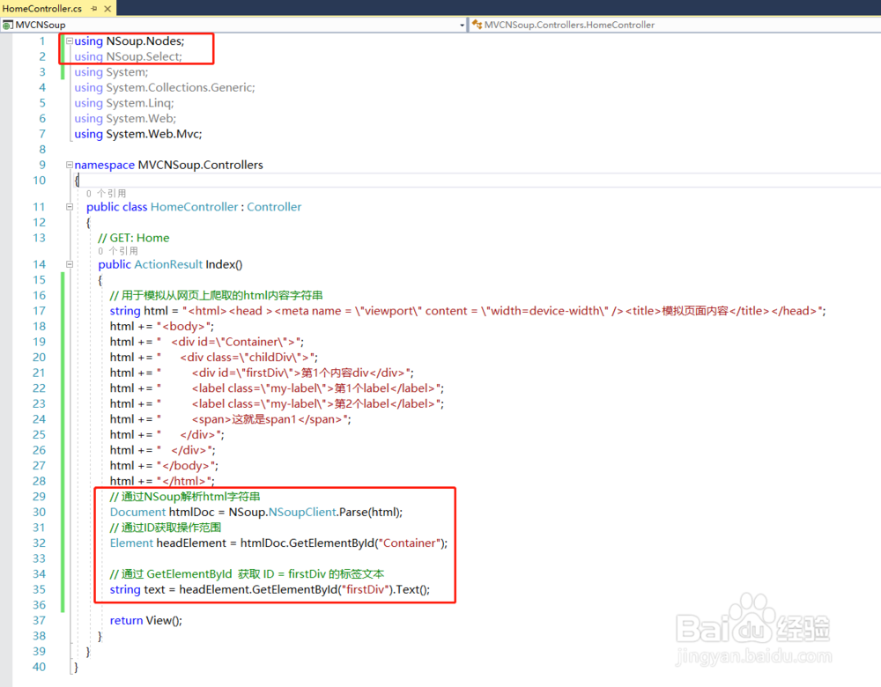Collapse the MVCNSoup.Controllers namespace region
This screenshot has height=687, width=881.
click(x=69, y=165)
